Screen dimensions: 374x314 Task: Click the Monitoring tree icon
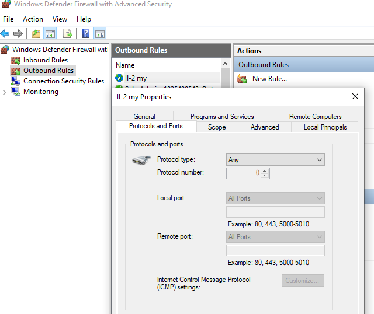tap(16, 92)
